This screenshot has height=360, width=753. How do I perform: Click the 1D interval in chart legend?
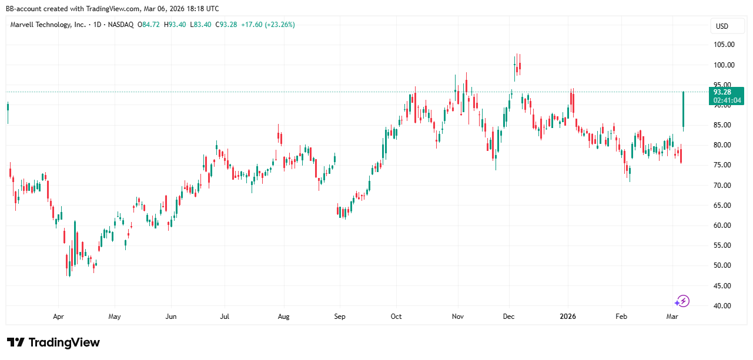pyautogui.click(x=98, y=25)
